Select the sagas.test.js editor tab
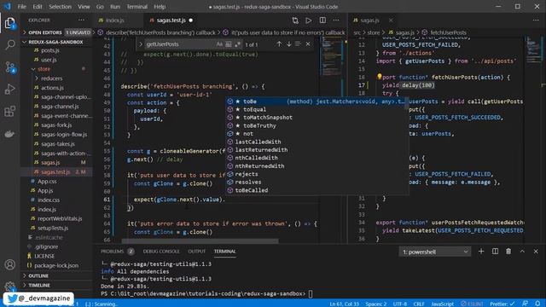The height and width of the screenshot is (307, 546). [x=171, y=20]
